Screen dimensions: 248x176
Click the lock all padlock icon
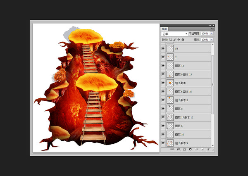[x=183, y=40]
